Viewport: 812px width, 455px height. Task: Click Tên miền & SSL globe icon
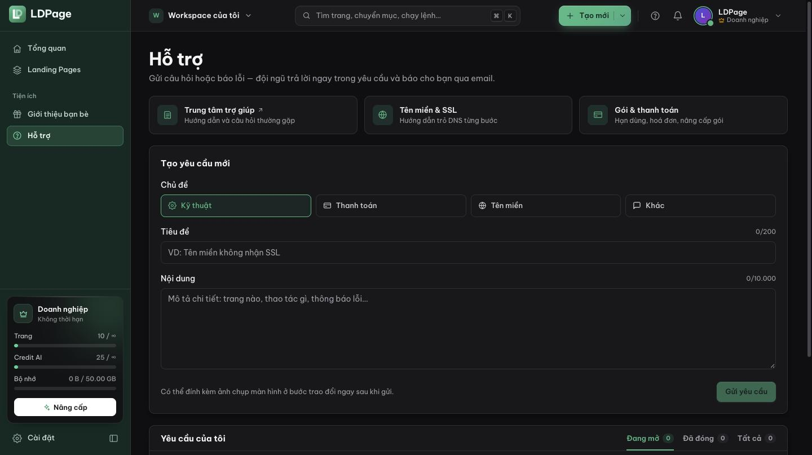coord(383,115)
